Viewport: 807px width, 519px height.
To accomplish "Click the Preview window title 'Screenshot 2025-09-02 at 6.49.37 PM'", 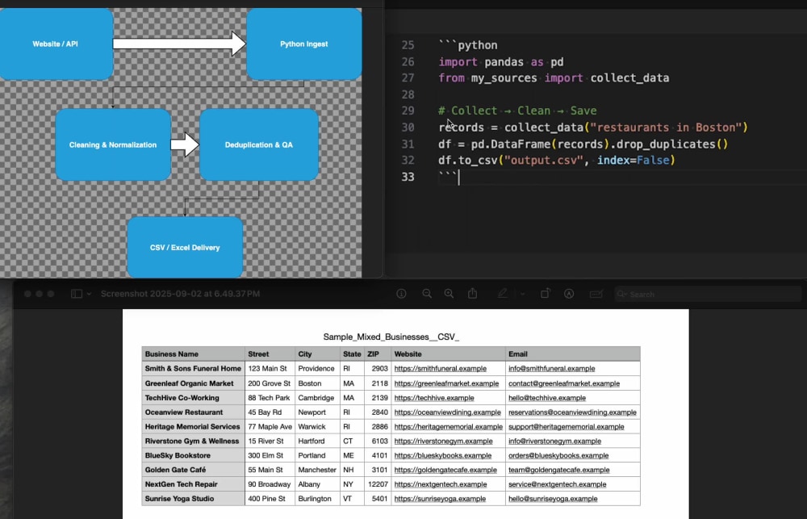I will 180,294.
